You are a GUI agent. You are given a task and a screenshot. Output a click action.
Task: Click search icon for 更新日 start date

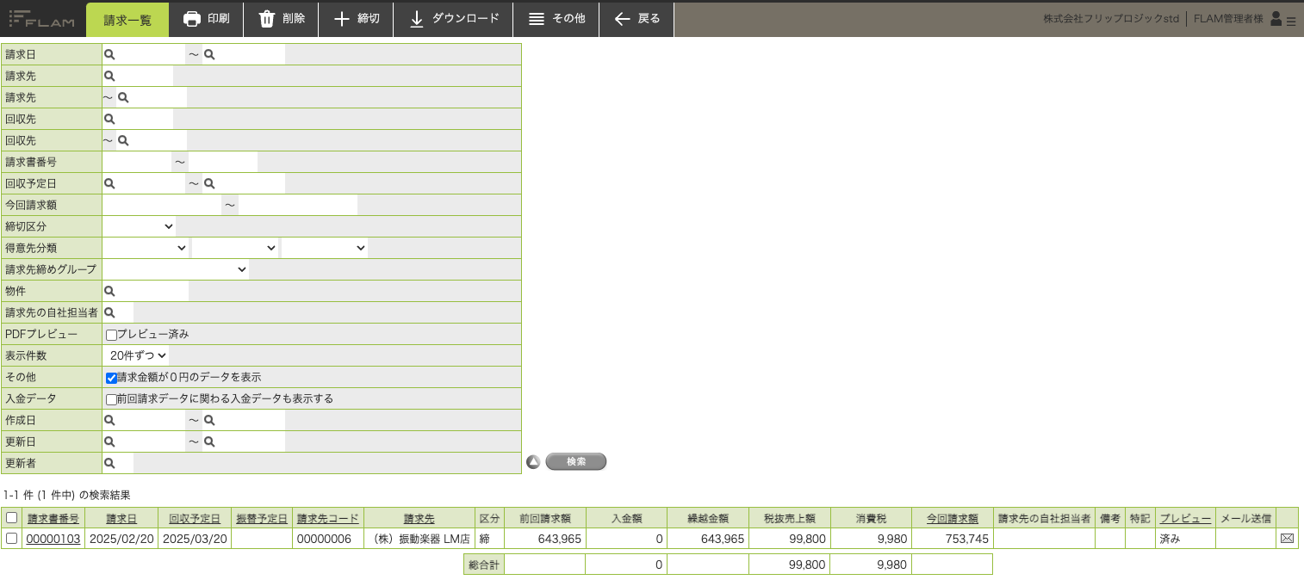109,441
